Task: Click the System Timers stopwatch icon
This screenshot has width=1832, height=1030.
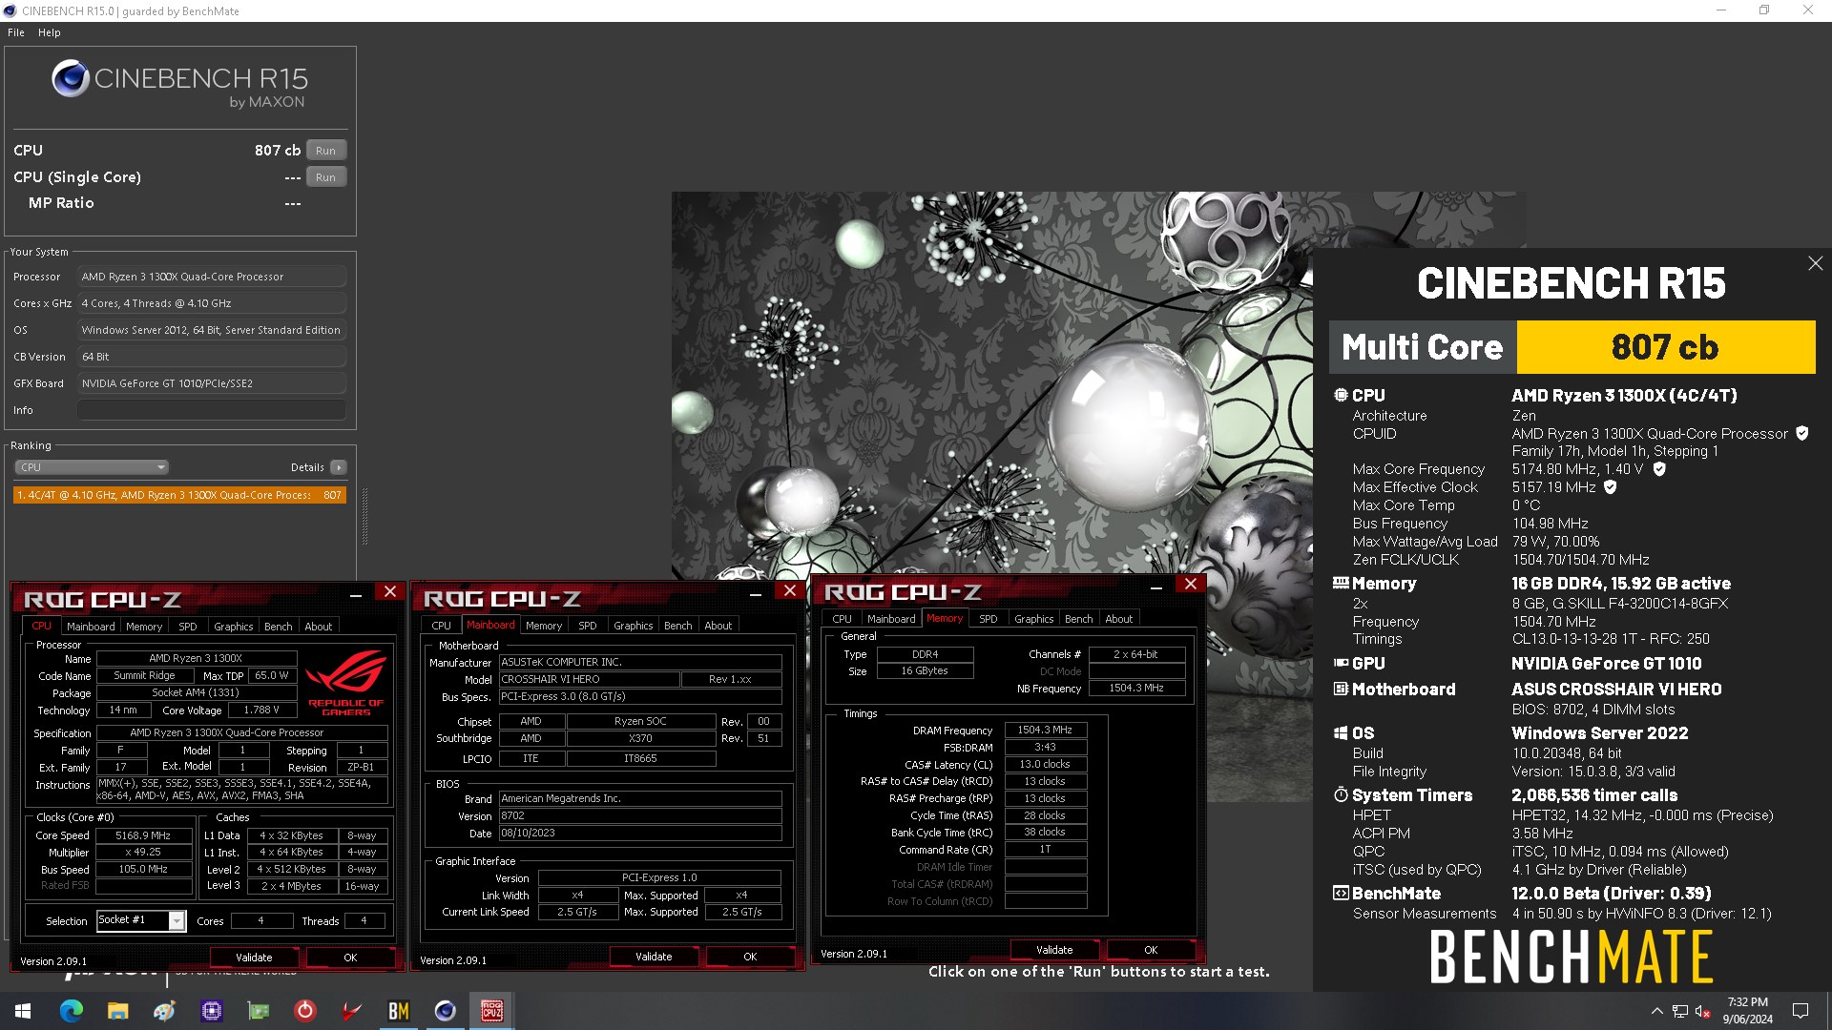Action: 1341,794
